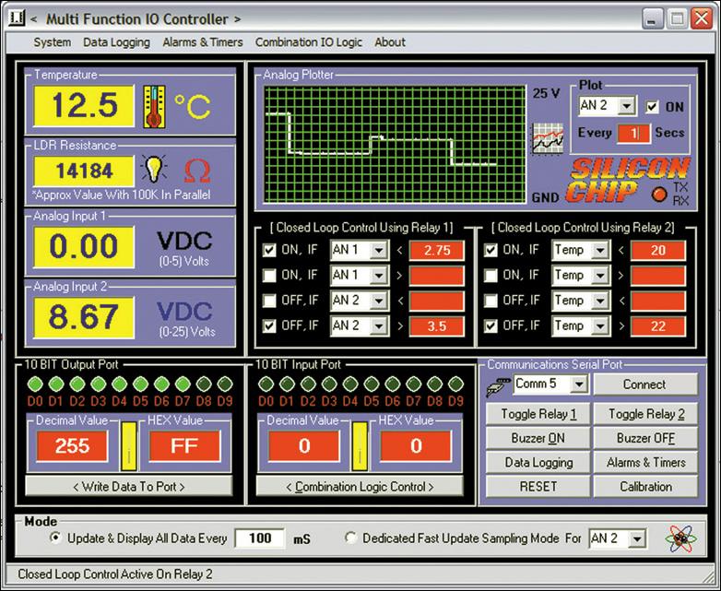Click Toggle Relay 1 button
Viewport: 721px width, 591px height.
[538, 414]
